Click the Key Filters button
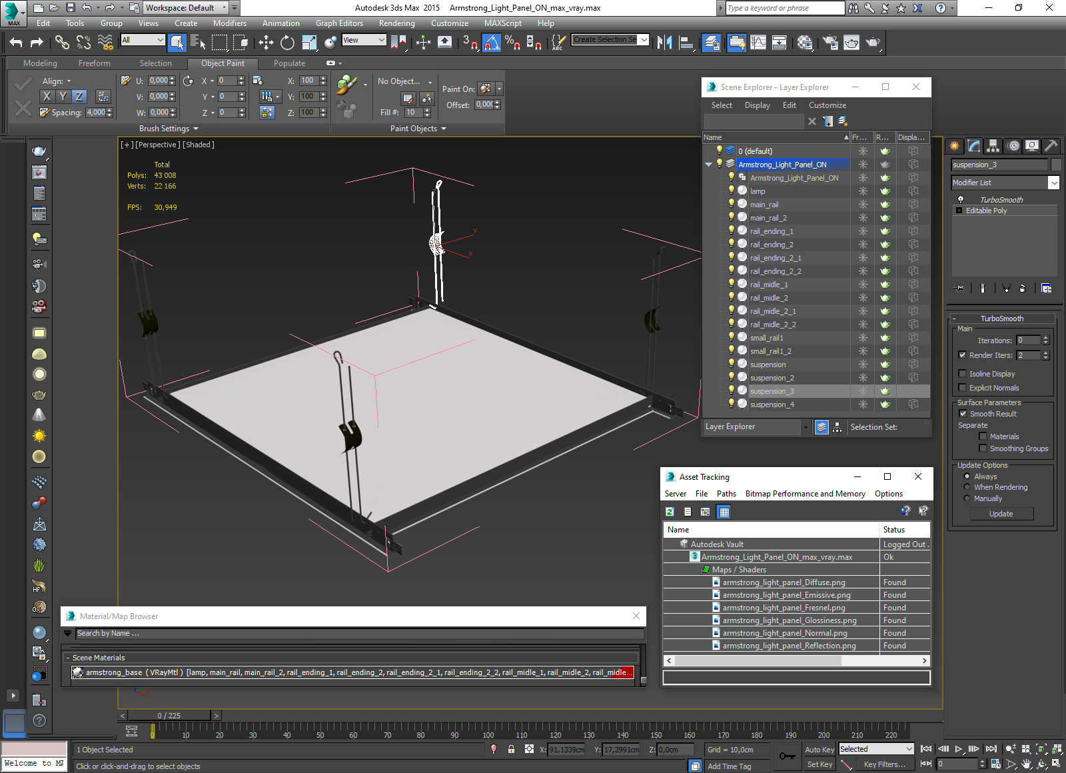Viewport: 1066px width, 773px height. coord(885,764)
